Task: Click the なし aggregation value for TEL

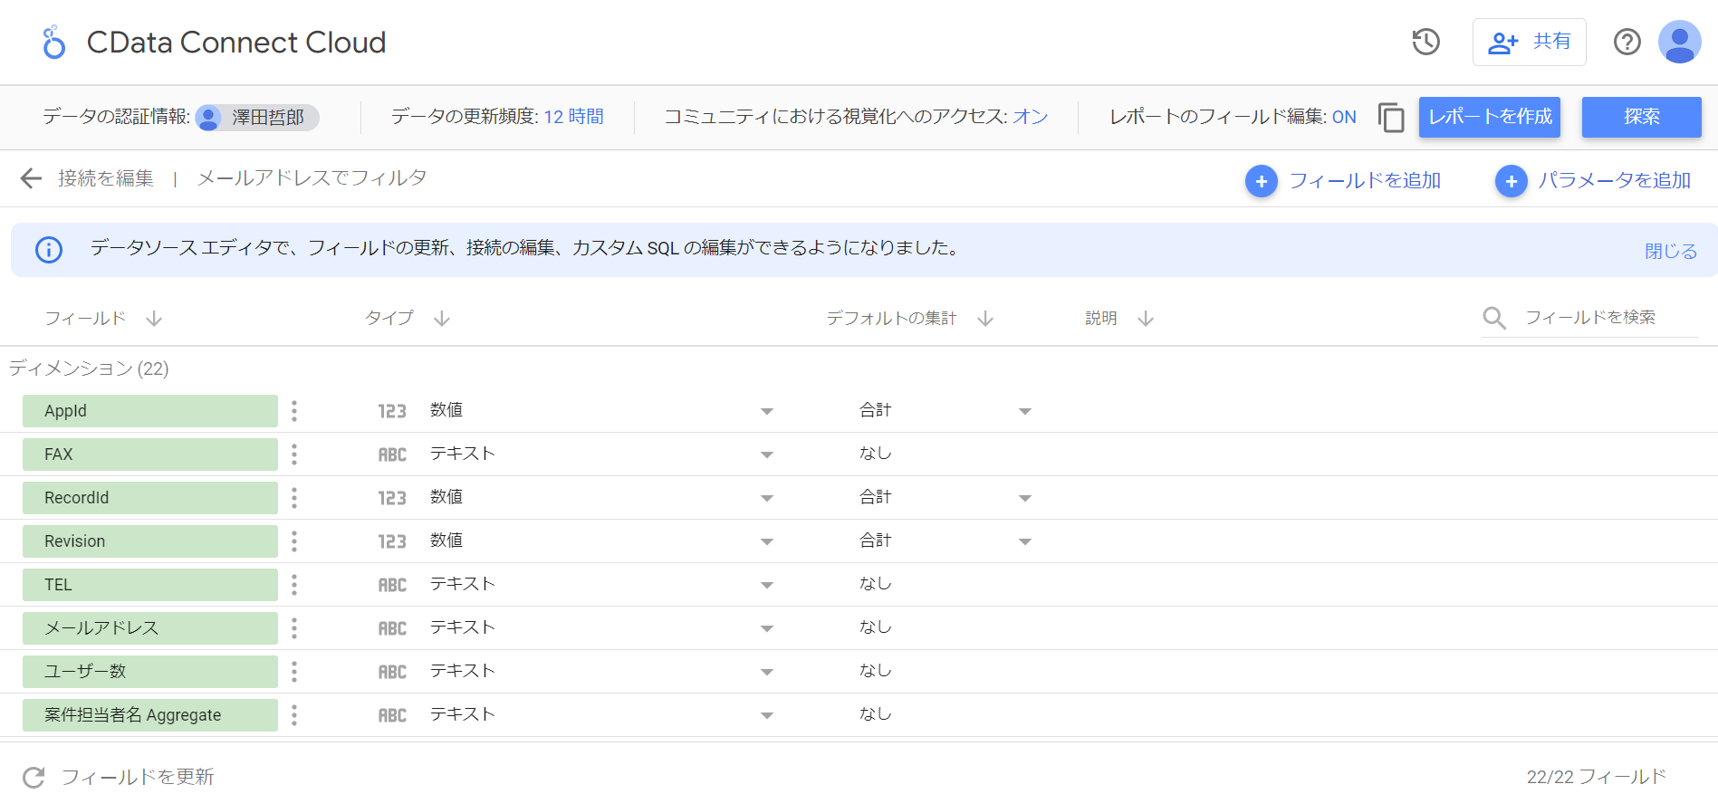Action: pyautogui.click(x=875, y=584)
